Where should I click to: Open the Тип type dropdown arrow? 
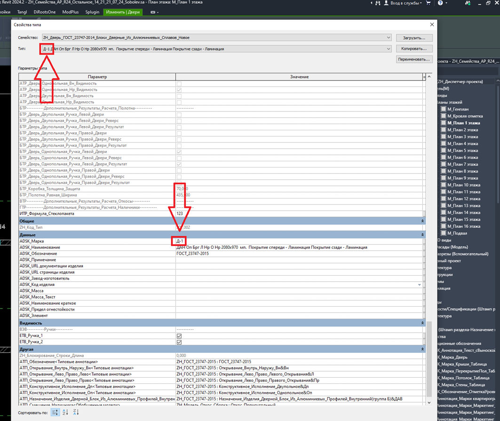389,49
